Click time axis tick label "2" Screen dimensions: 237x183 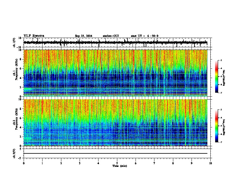(61, 163)
